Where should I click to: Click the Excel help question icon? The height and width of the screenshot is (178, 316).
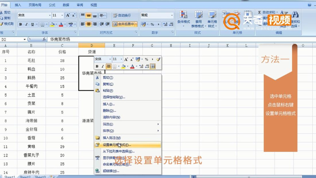coord(309,5)
